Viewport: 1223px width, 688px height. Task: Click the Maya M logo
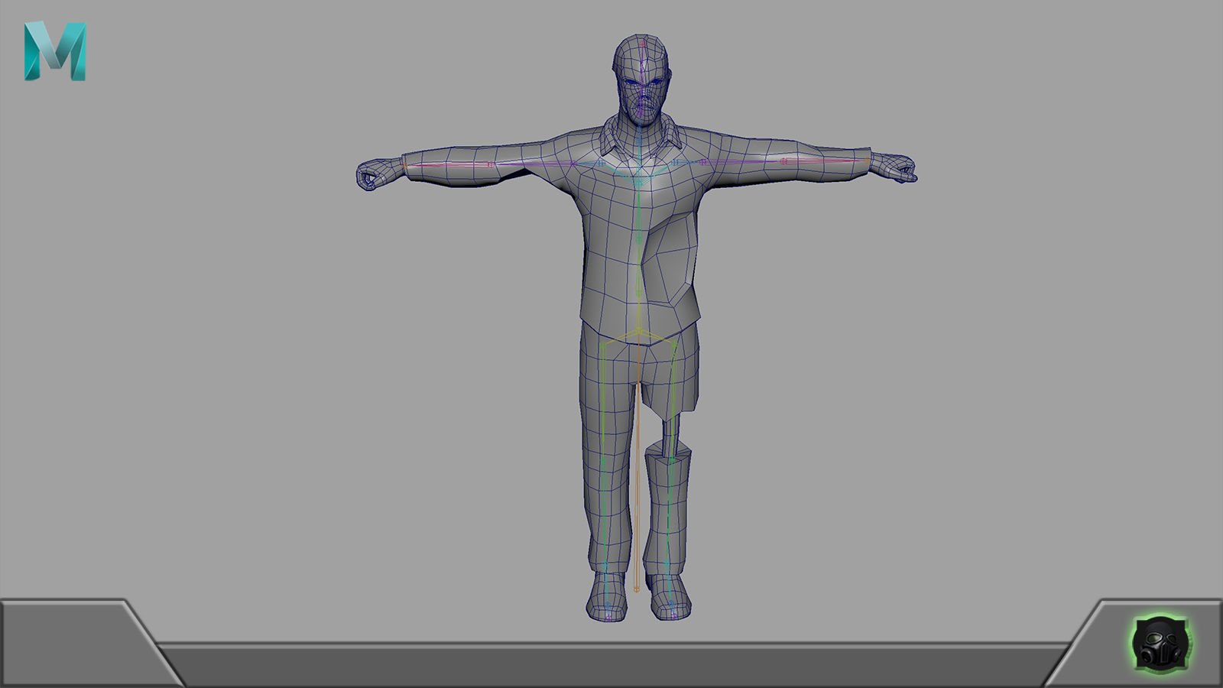pyautogui.click(x=55, y=51)
